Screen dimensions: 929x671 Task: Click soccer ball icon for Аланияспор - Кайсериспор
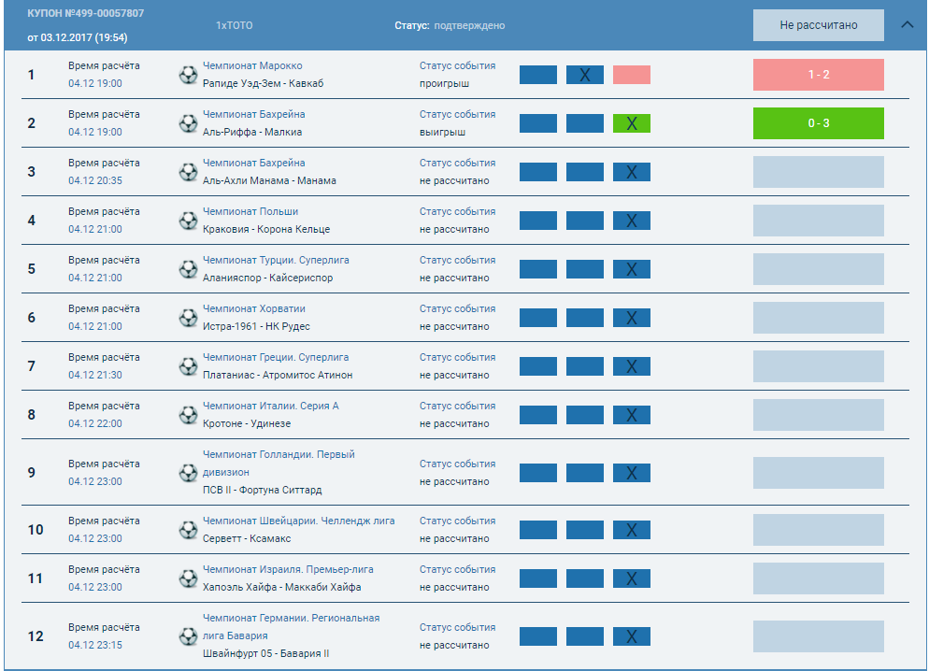[188, 269]
